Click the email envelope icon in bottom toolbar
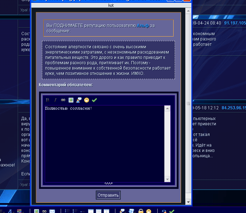This screenshot has height=213, width=246. click(x=52, y=211)
